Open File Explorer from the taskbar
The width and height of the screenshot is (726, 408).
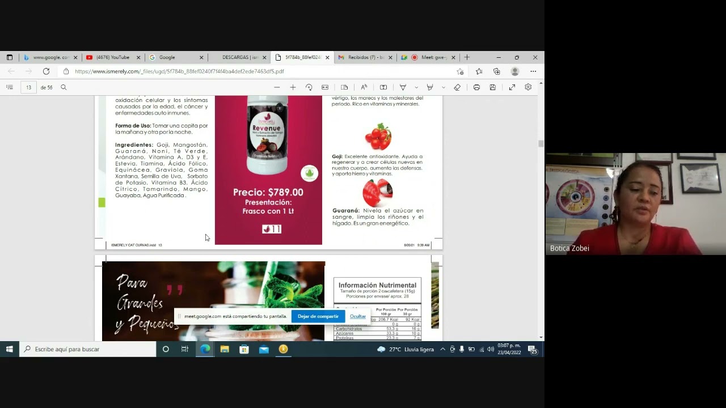[x=225, y=349]
